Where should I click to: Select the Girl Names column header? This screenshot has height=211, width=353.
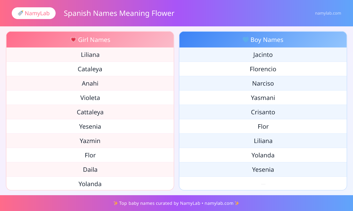coord(90,40)
